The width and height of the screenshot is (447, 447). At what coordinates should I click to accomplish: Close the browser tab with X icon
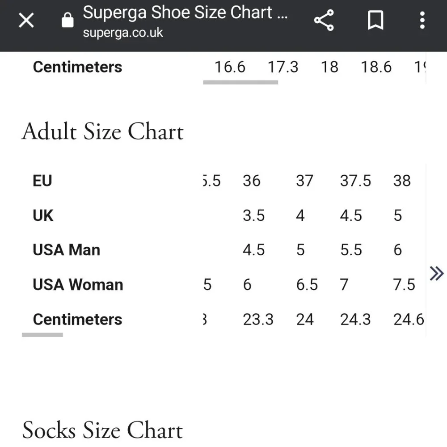click(x=26, y=20)
